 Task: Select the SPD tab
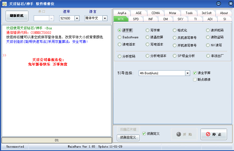(x=136, y=19)
